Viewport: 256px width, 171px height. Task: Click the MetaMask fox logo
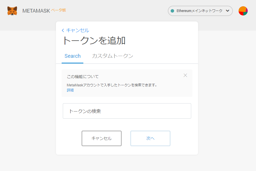coord(12,11)
